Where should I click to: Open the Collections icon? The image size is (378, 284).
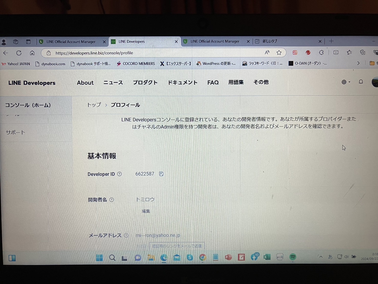tap(363, 53)
